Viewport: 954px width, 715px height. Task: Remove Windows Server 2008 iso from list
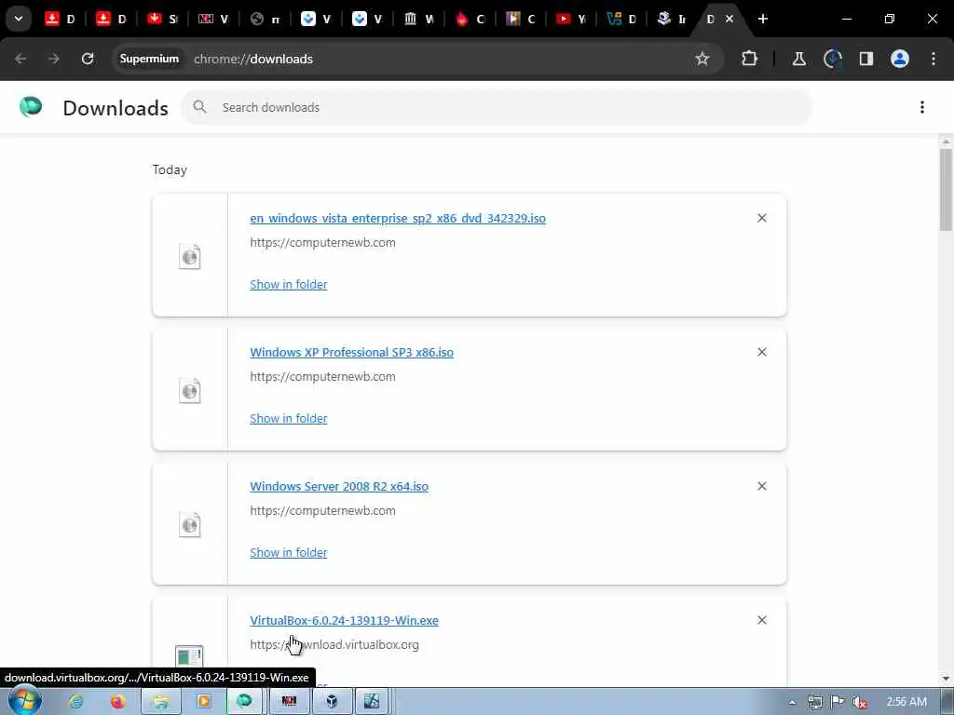(x=762, y=486)
